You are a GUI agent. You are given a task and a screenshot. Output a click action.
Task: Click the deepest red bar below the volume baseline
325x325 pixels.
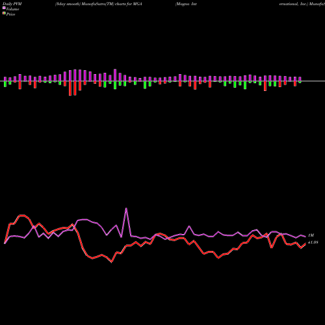70,88
